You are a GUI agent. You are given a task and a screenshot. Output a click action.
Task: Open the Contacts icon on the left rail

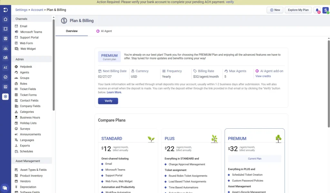click(5, 38)
